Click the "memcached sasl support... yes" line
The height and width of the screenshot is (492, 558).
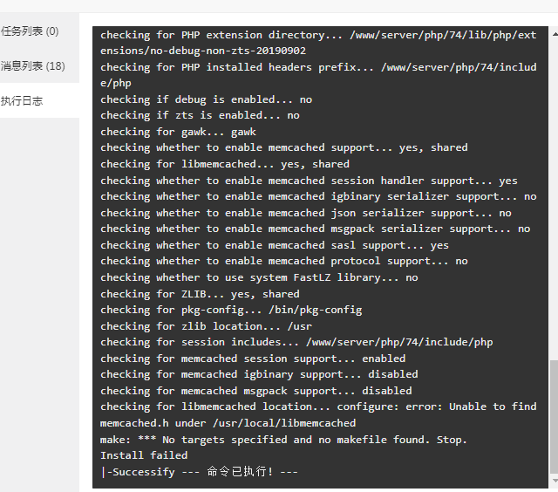(x=275, y=245)
